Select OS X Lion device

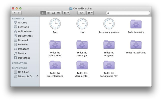(23, 72)
